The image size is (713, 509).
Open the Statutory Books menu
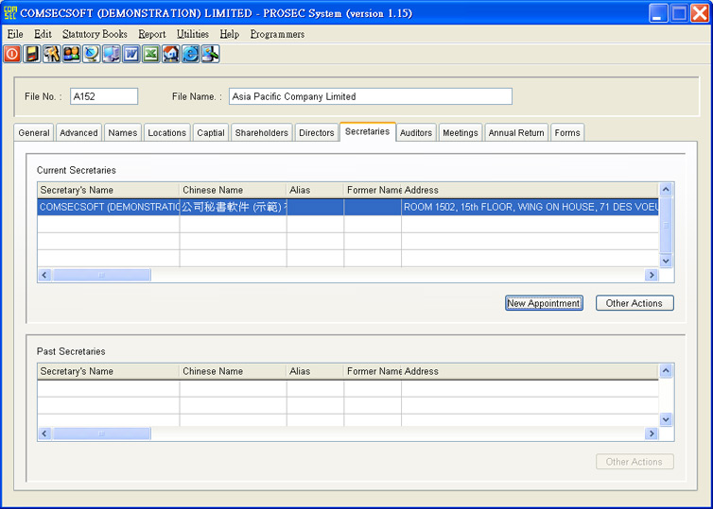[95, 34]
